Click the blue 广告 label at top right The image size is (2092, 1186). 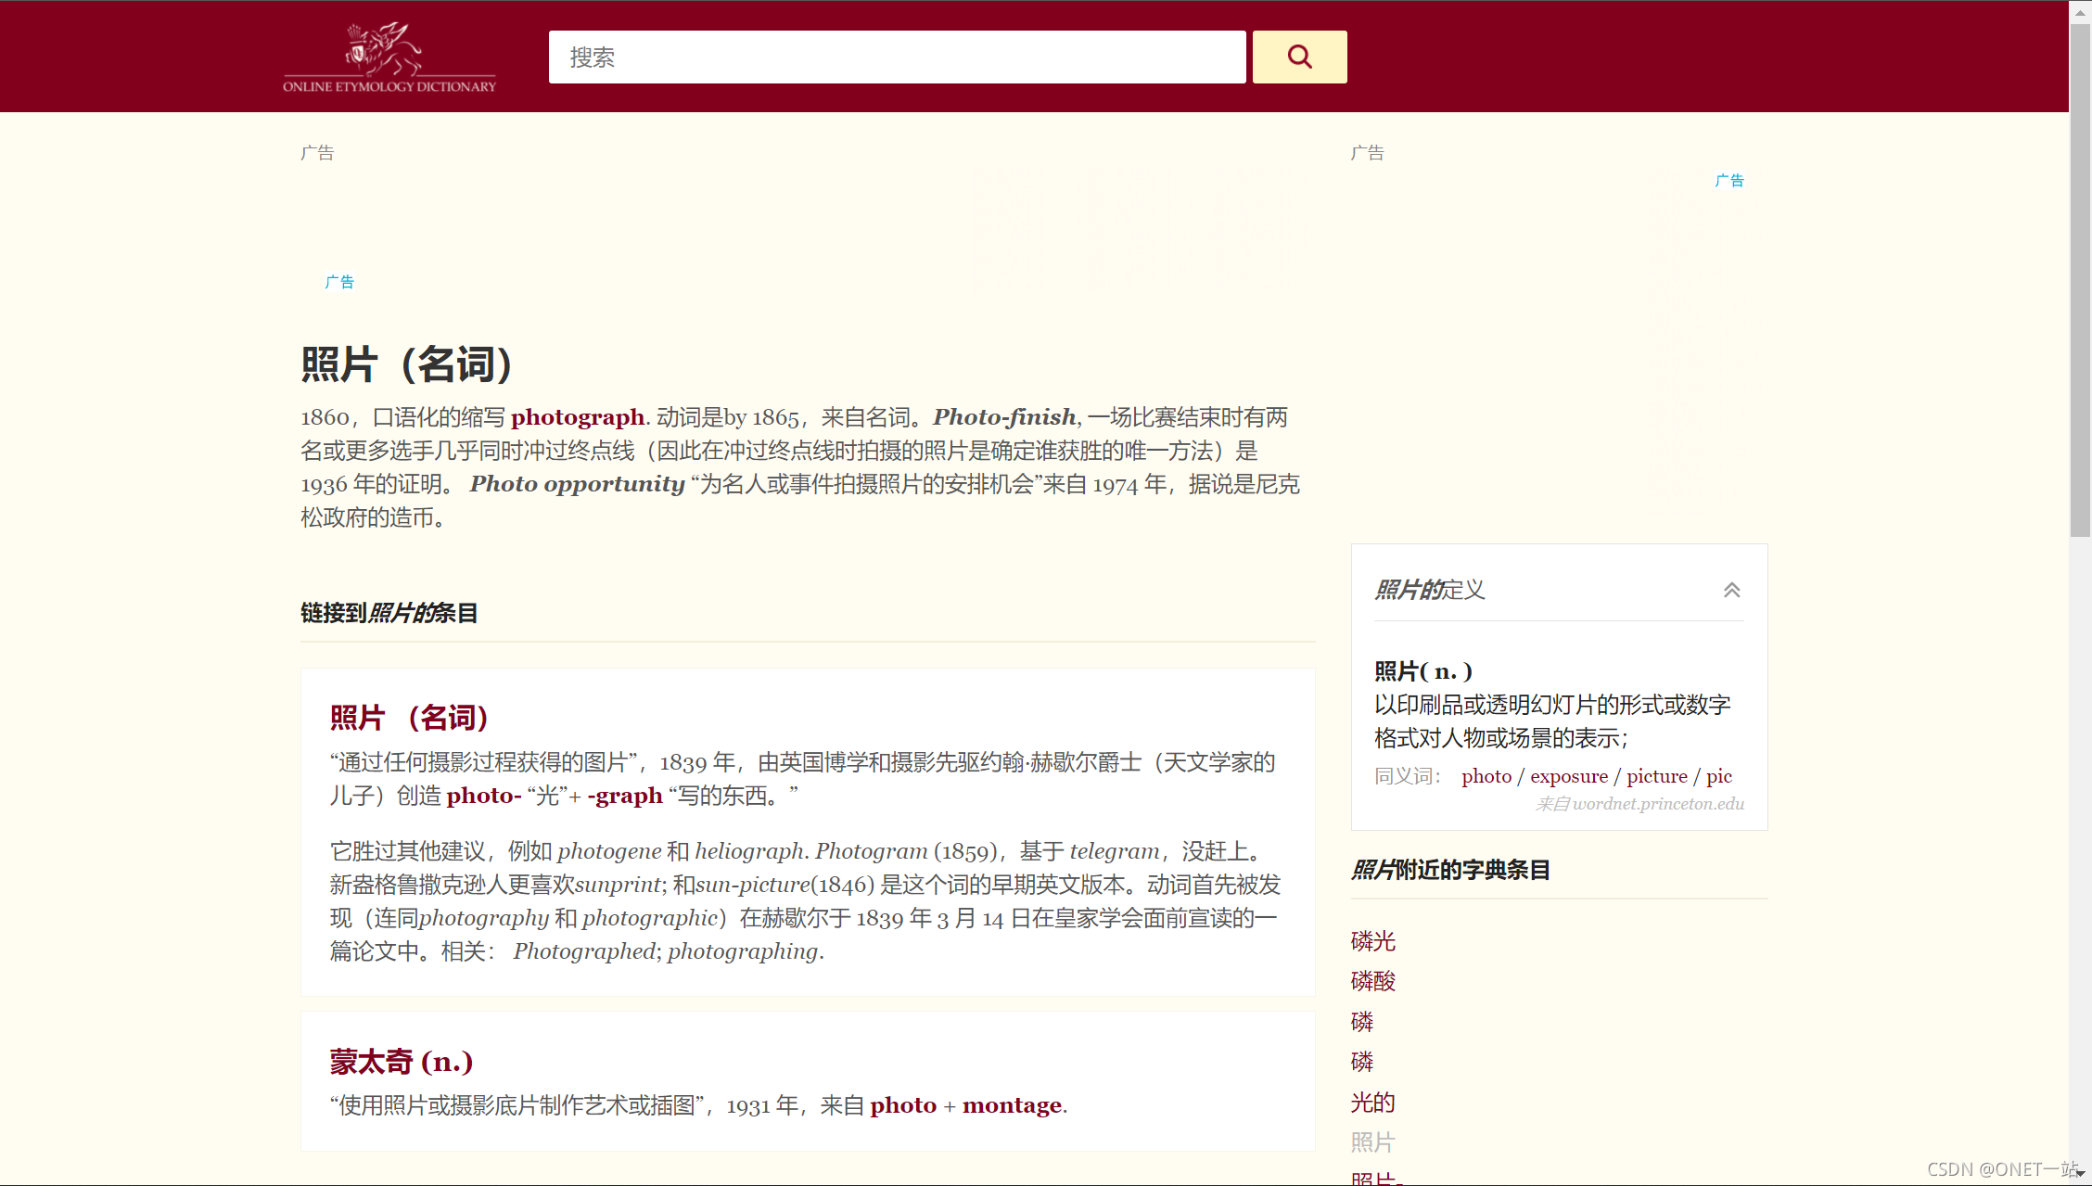(1728, 181)
